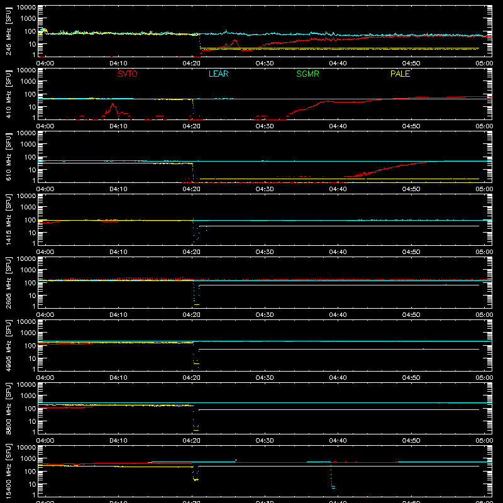Click the red bump near 04:26 in the 245 MHz panel
Viewport: 503px width, 503px height.
pos(235,41)
